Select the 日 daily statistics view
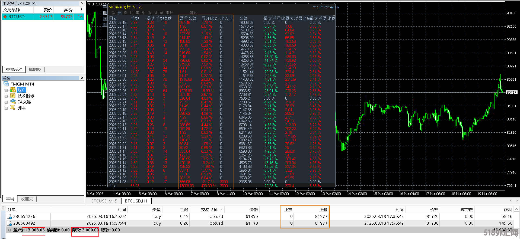The width and height of the screenshot is (520, 239). 119,13
